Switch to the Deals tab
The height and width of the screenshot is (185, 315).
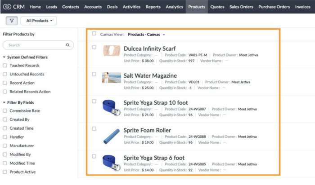coord(112,7)
